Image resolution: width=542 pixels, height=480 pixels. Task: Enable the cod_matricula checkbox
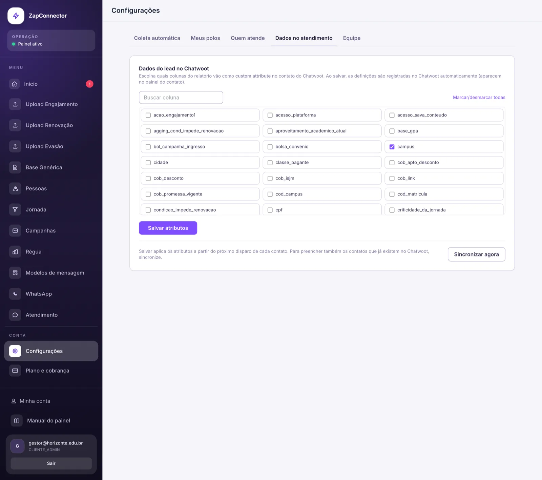coord(392,194)
